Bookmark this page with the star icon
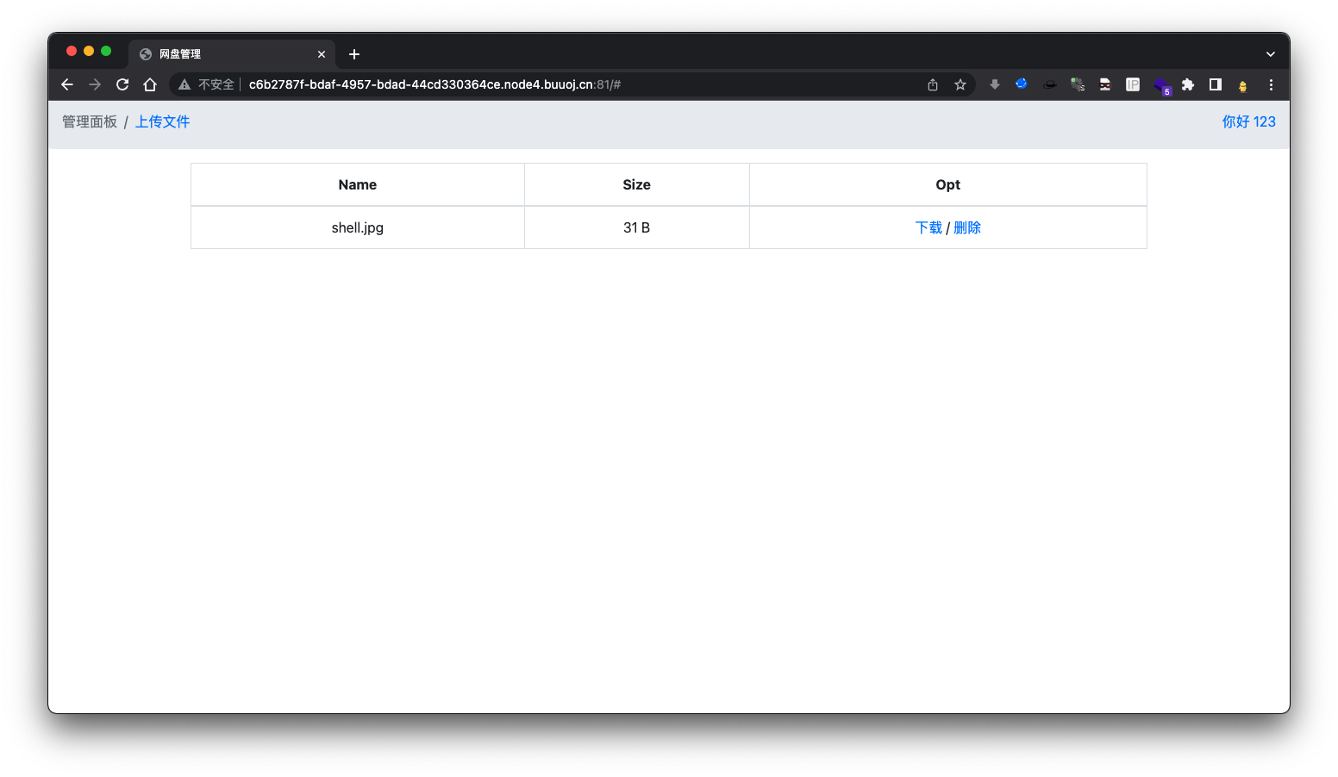Viewport: 1338px width, 777px height. [x=960, y=84]
